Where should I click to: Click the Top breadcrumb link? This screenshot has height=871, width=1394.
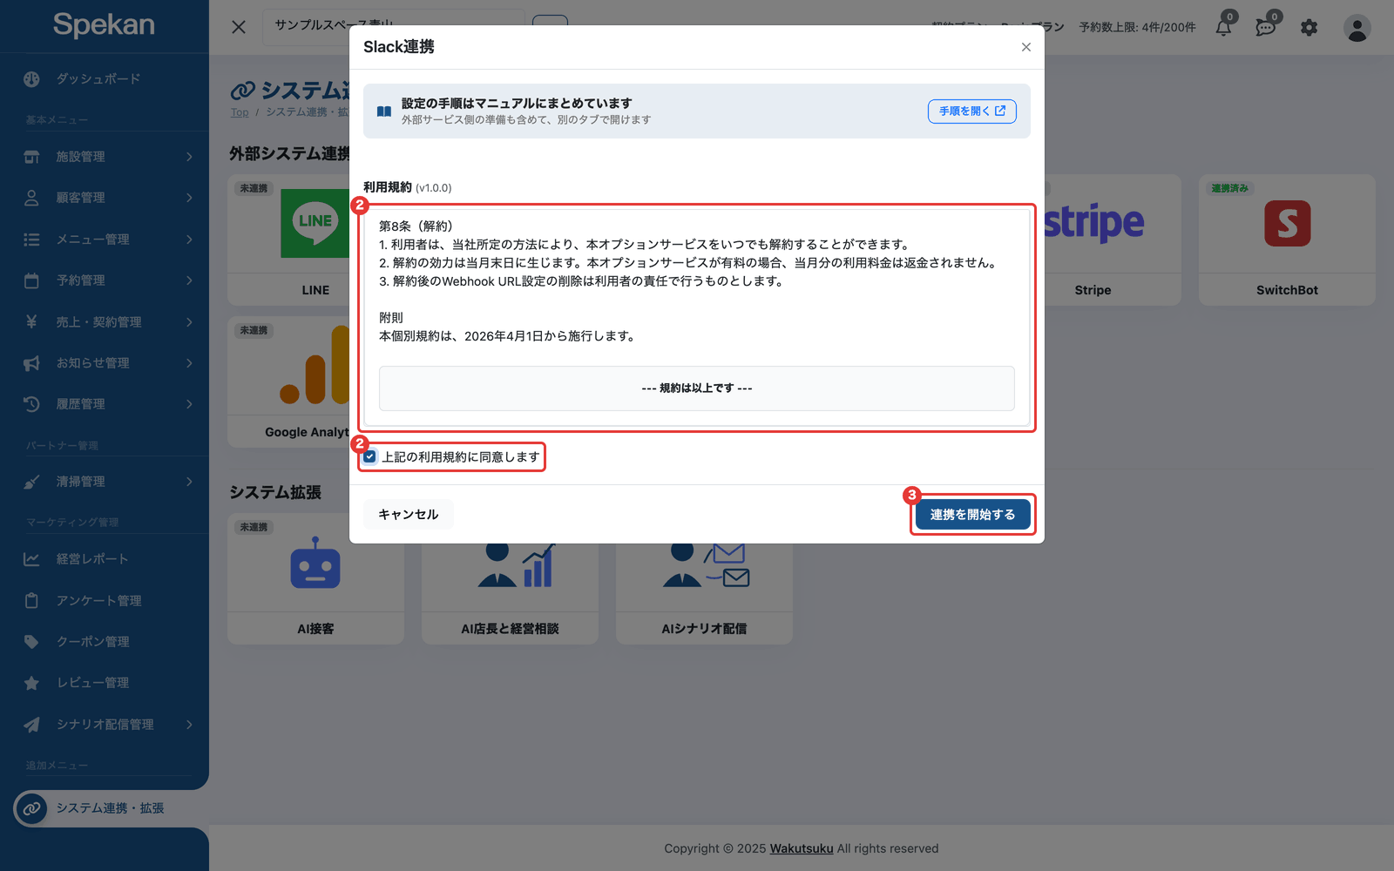click(240, 112)
